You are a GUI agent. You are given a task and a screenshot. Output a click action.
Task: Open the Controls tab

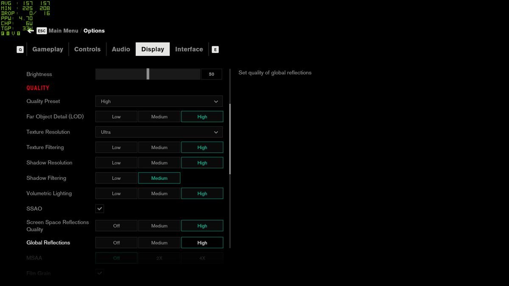click(87, 49)
